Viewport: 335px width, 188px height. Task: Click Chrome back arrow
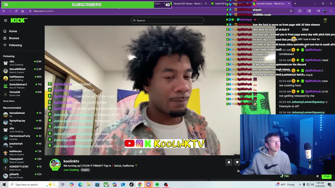coord(4,11)
